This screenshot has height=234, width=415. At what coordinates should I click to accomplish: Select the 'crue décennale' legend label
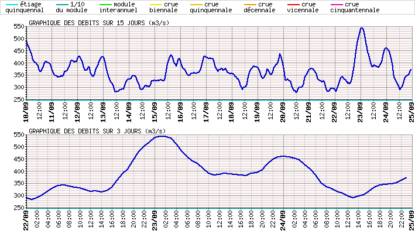click(259, 8)
